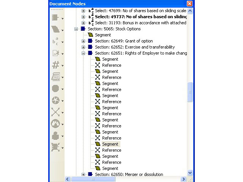
Task: Click the bac icon beside Select: 47699
Action: click(x=91, y=11)
